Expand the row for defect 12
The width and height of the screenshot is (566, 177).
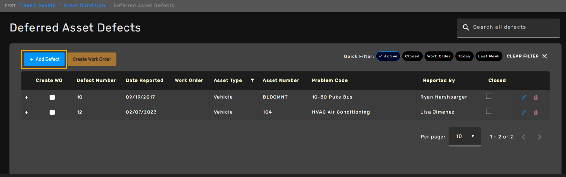coord(27,112)
